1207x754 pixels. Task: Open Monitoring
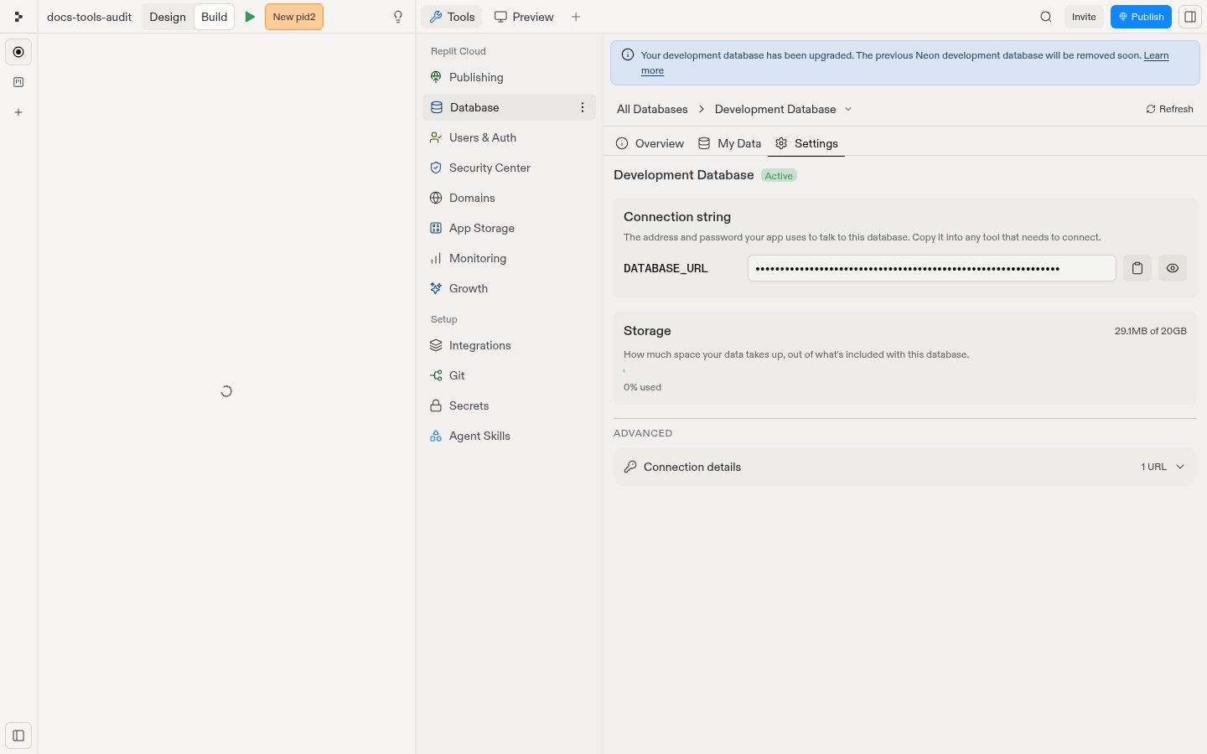coord(509,258)
